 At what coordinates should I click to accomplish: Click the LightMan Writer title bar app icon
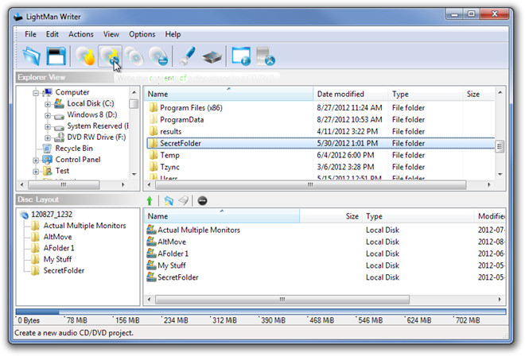(18, 17)
